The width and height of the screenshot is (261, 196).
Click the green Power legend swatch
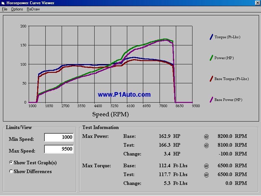pyautogui.click(x=211, y=58)
